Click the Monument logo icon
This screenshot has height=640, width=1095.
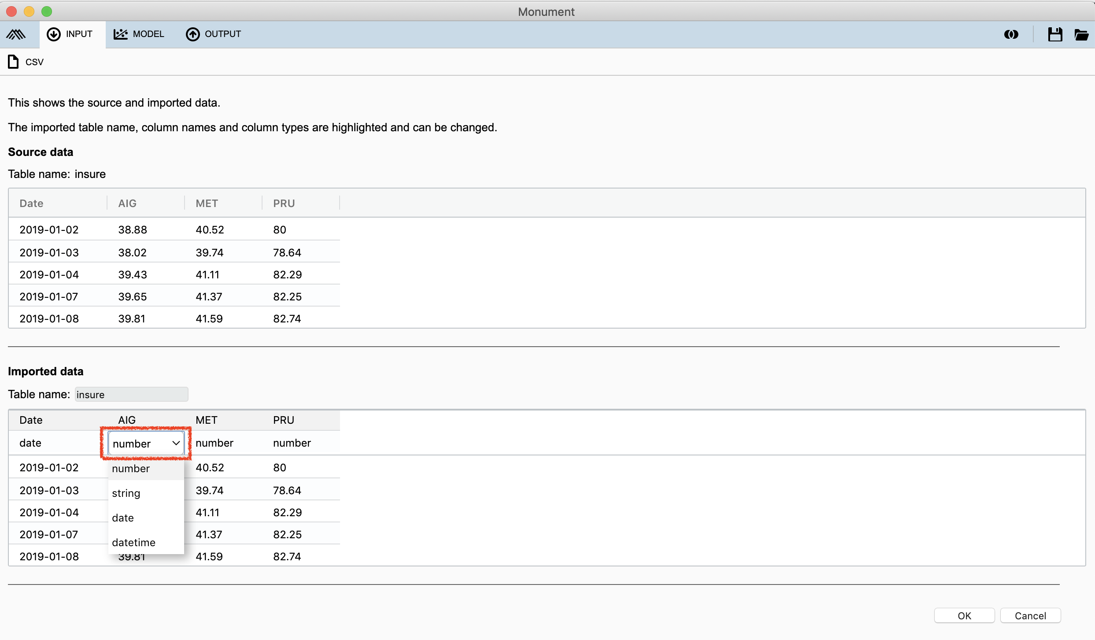[16, 34]
